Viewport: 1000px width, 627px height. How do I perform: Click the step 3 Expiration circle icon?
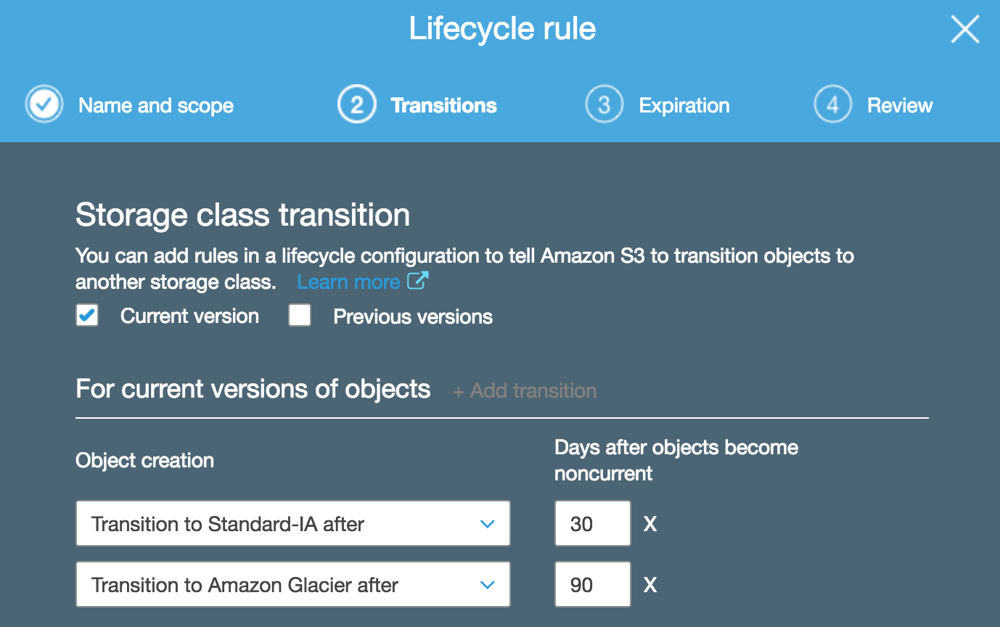pos(604,104)
